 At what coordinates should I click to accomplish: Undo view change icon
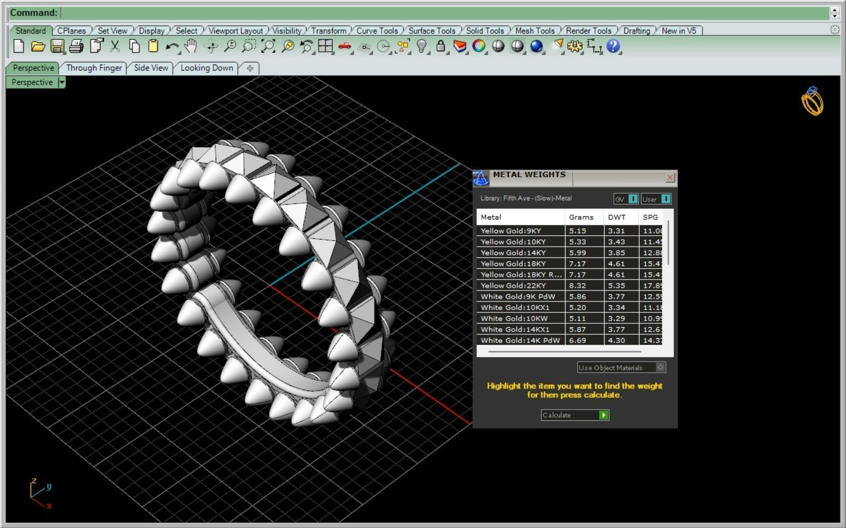point(306,47)
